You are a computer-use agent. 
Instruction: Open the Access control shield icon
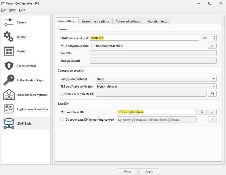pyautogui.click(x=9, y=65)
